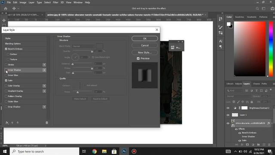Enable the Drop Shadow checkbox

tap(6, 107)
